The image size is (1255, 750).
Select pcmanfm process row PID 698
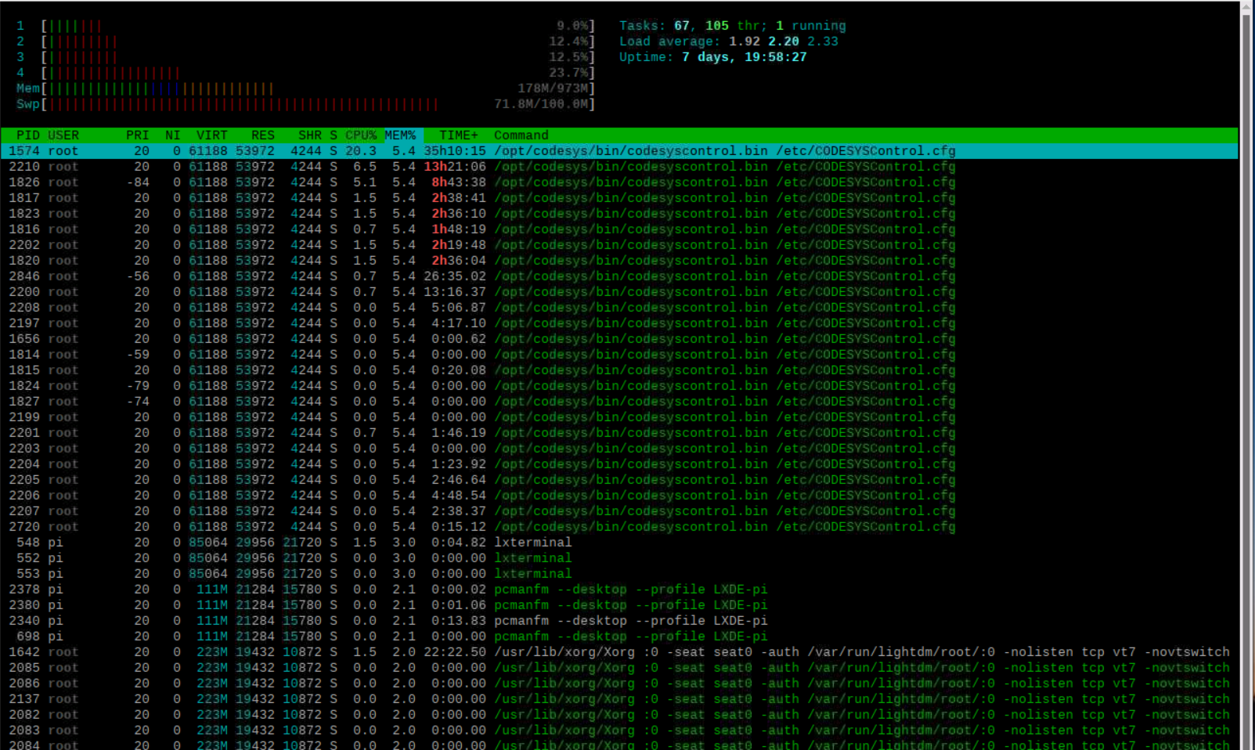(619, 636)
